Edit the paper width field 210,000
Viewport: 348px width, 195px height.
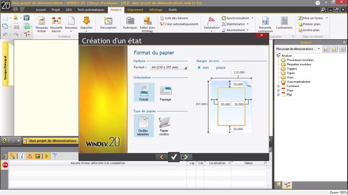(x=239, y=72)
